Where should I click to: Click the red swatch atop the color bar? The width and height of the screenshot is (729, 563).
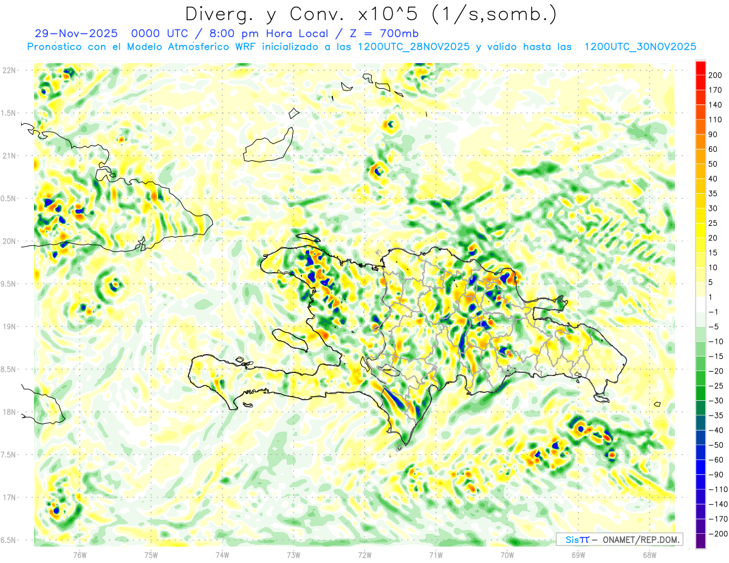(700, 68)
